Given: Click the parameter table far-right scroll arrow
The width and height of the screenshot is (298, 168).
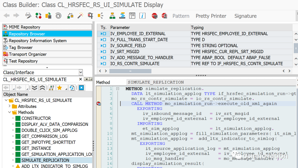Looking at the screenshot, I should click(289, 71).
